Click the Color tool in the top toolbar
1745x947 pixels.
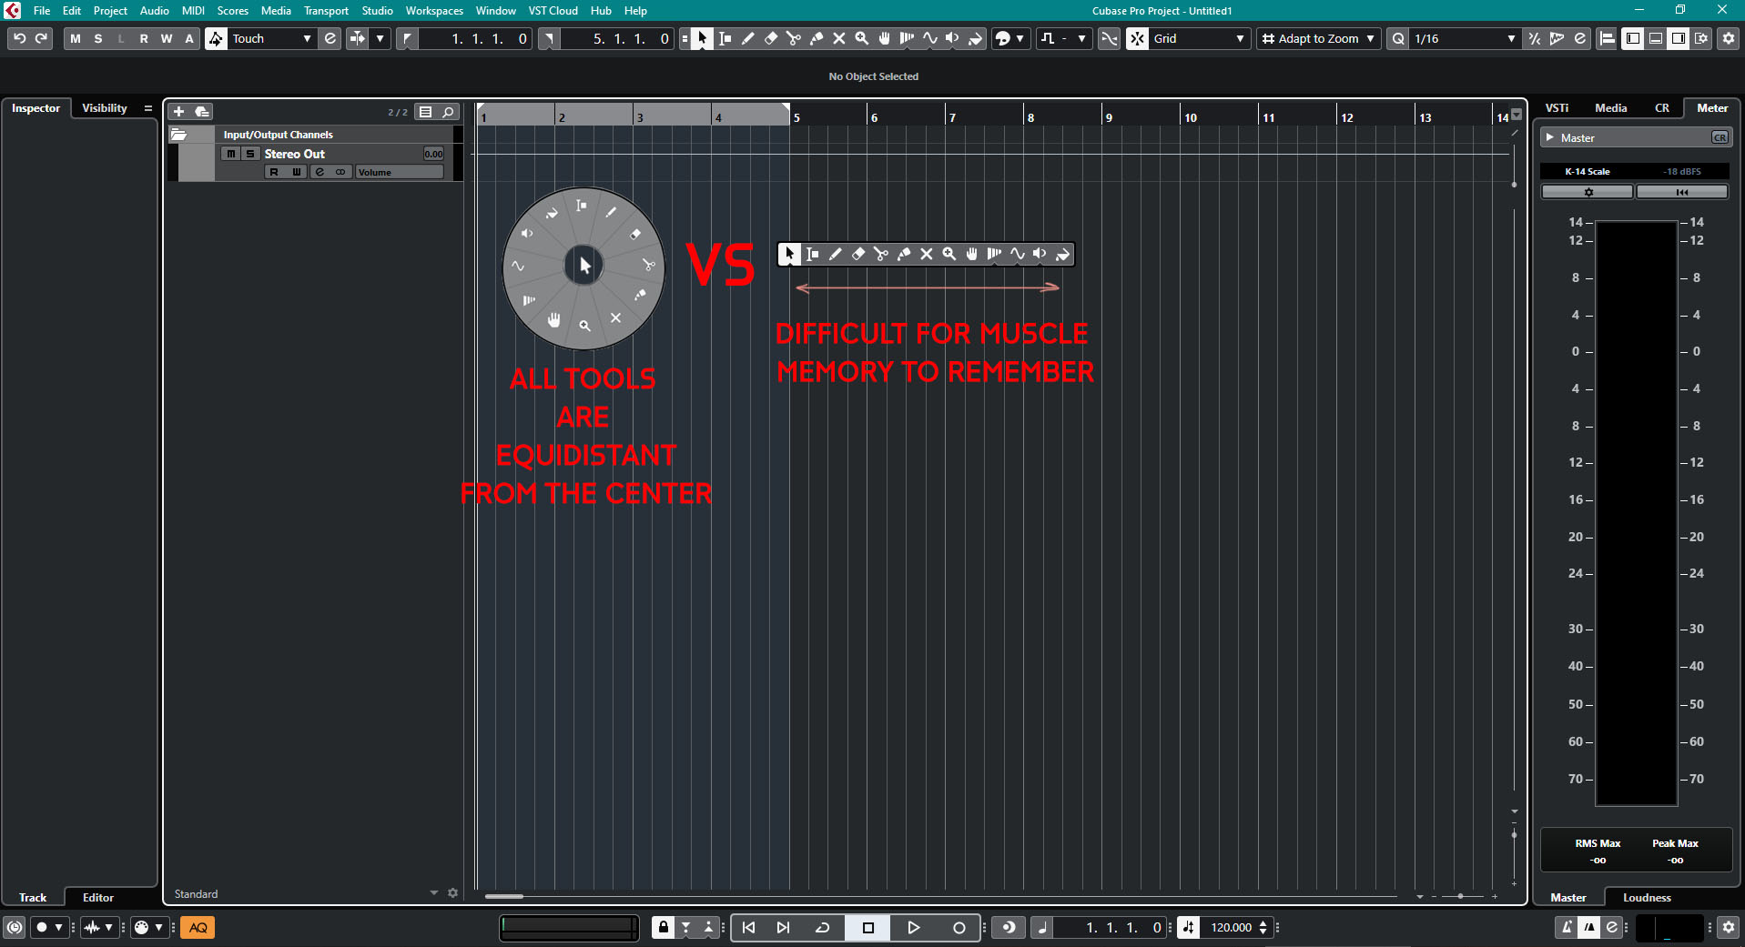click(x=975, y=38)
